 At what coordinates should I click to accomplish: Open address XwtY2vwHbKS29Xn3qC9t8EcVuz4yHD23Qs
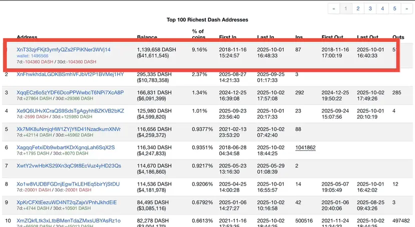(69, 165)
